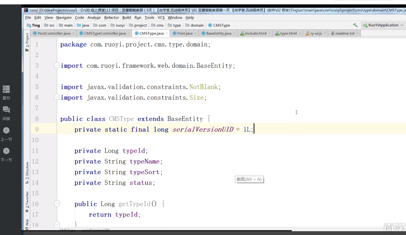Image resolution: width=406 pixels, height=235 pixels.
Task: Open the VCS menu
Action: (x=161, y=18)
